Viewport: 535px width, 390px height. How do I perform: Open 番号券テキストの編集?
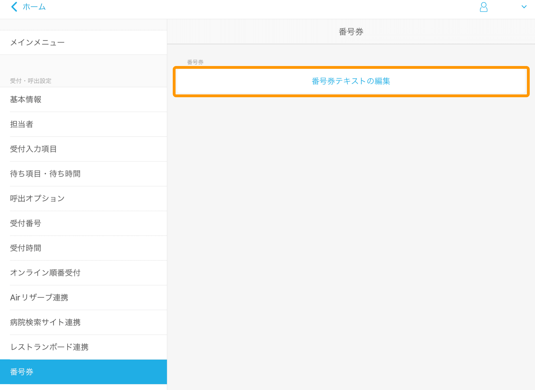tap(351, 81)
